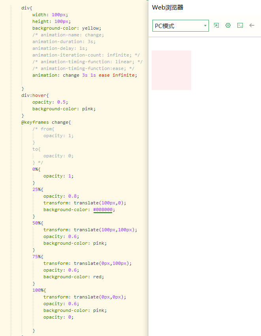The image size is (261, 336).
Task: Click the underlined #008000 color value
Action: pos(103,210)
